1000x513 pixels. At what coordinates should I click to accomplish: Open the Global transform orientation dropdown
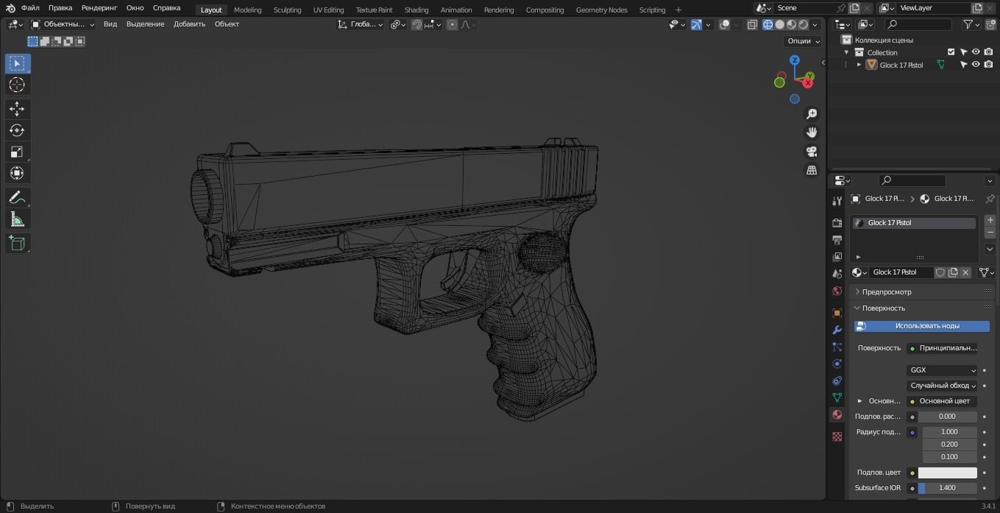361,24
